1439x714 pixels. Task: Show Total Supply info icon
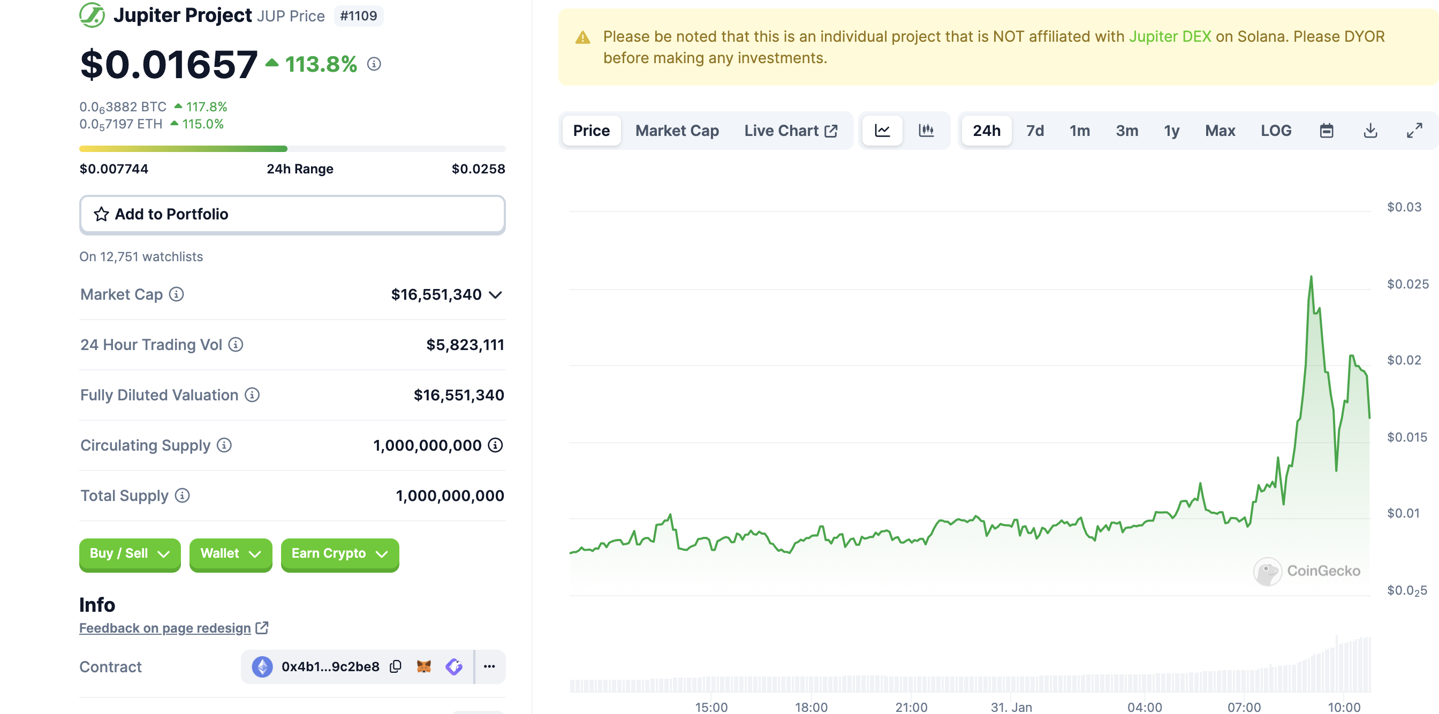point(182,496)
